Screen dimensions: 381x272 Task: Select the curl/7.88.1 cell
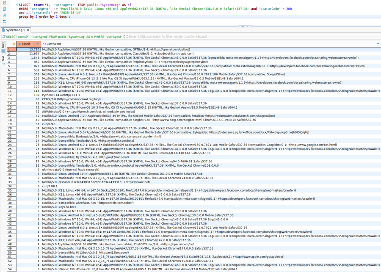click(211, 186)
